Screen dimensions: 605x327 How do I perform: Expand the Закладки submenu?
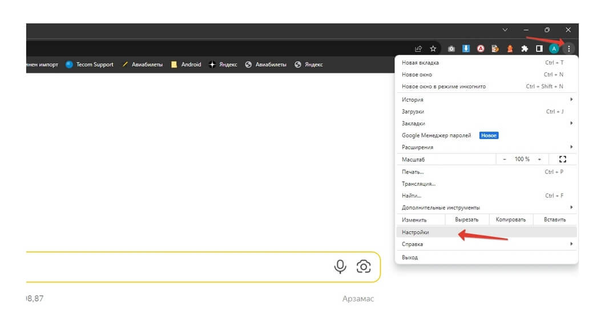click(x=486, y=123)
